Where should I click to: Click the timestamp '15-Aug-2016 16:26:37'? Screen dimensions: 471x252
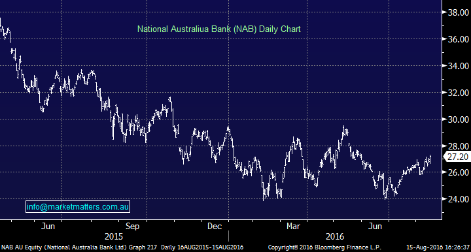point(438,247)
